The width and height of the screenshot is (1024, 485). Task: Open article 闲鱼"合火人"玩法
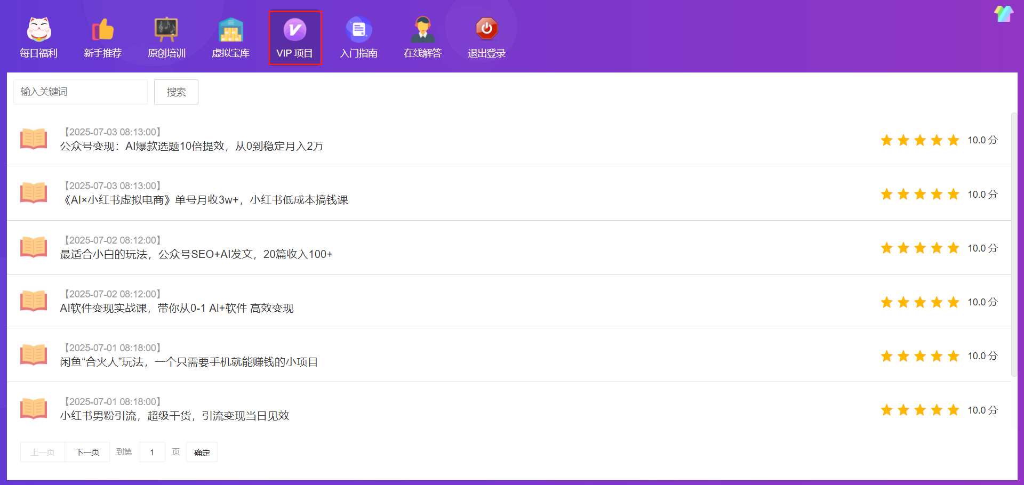click(x=189, y=362)
